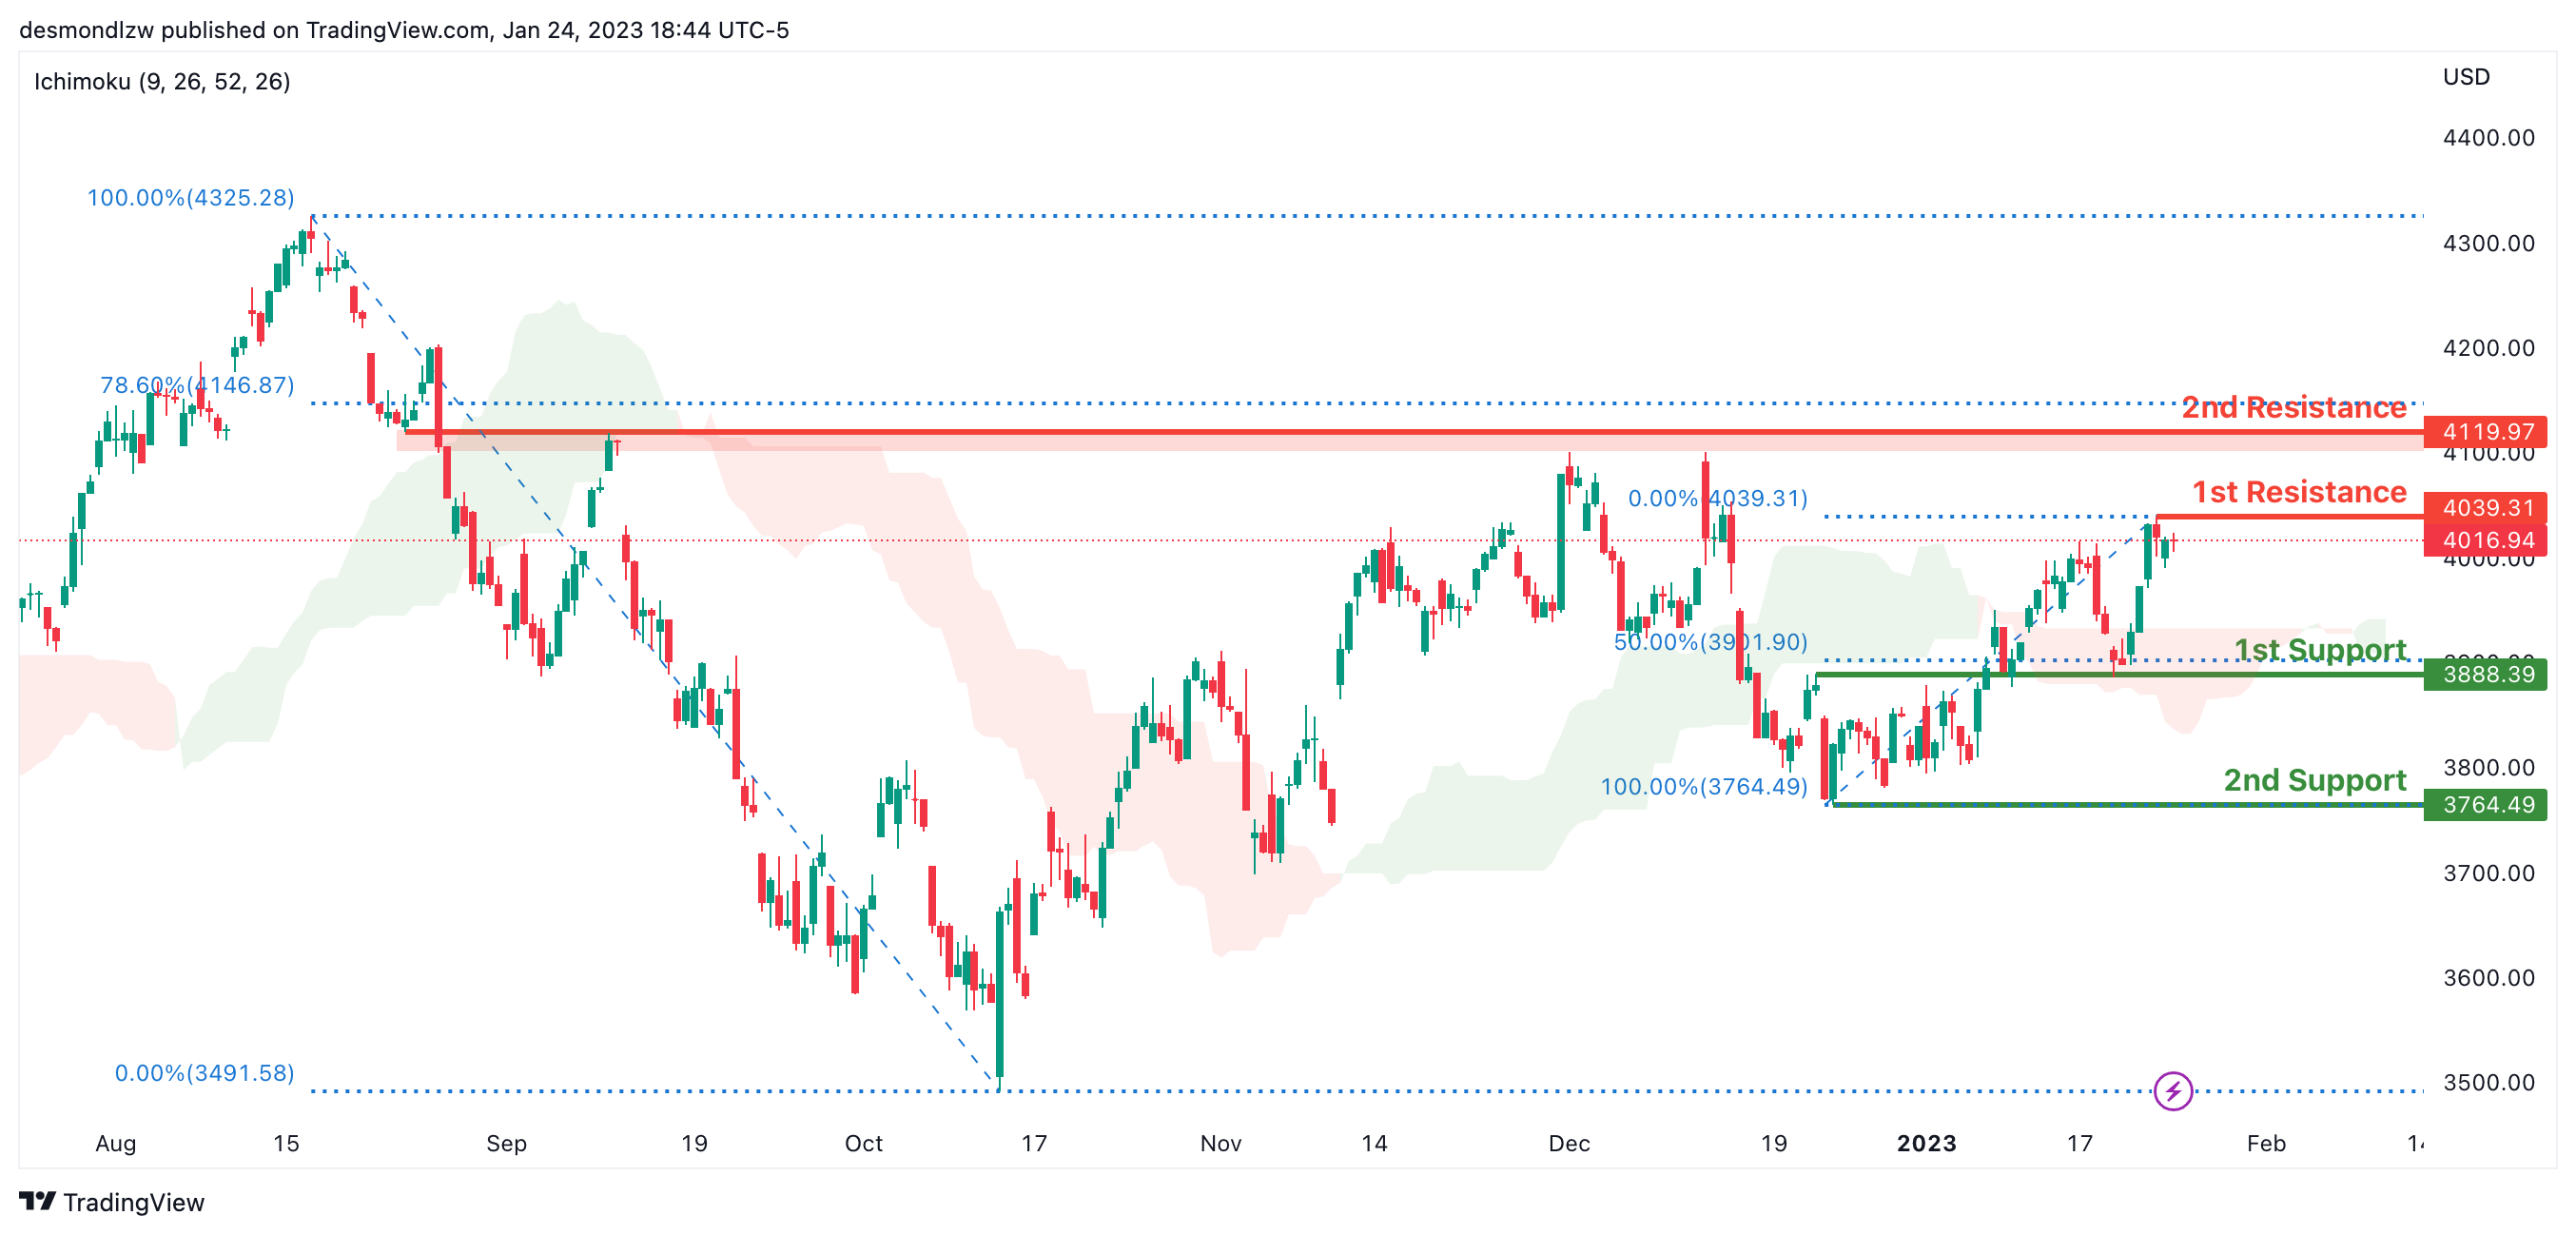Click the 1st Support text label
The width and height of the screenshot is (2576, 1235).
coord(2319,649)
